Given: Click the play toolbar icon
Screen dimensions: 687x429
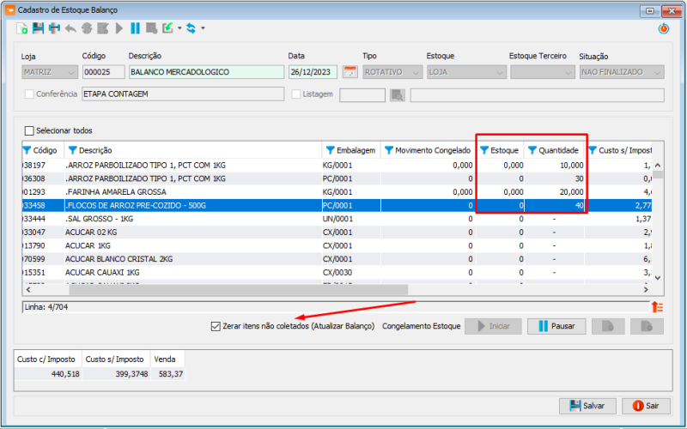Looking at the screenshot, I should pos(119,28).
